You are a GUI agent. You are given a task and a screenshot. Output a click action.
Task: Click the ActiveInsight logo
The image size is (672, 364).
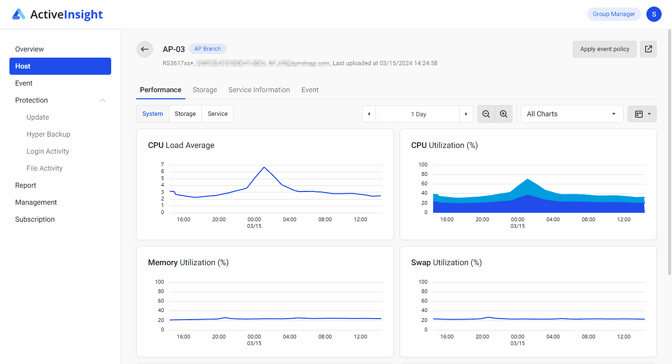(57, 14)
